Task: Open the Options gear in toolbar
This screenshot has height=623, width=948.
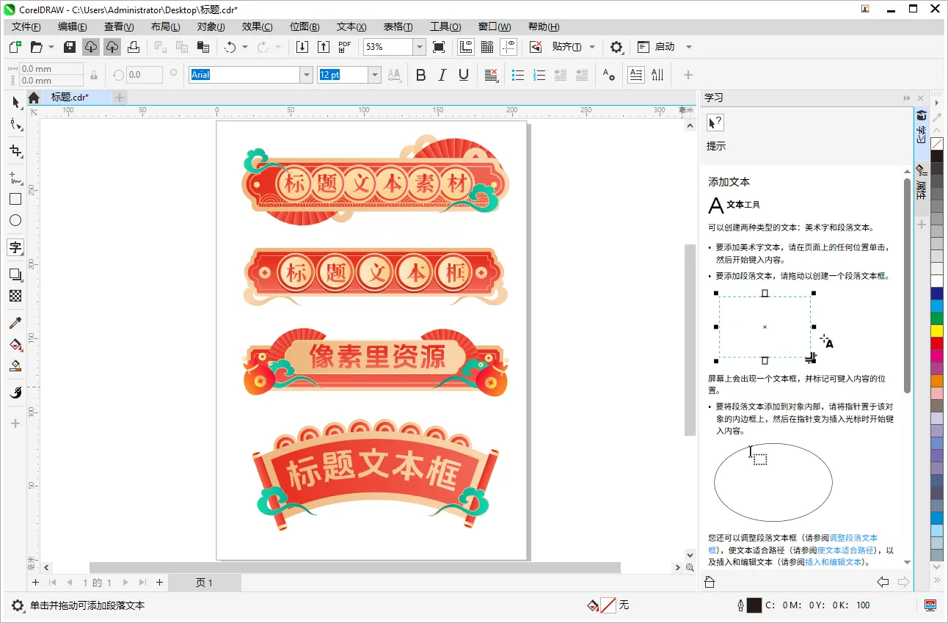Action: [x=616, y=47]
